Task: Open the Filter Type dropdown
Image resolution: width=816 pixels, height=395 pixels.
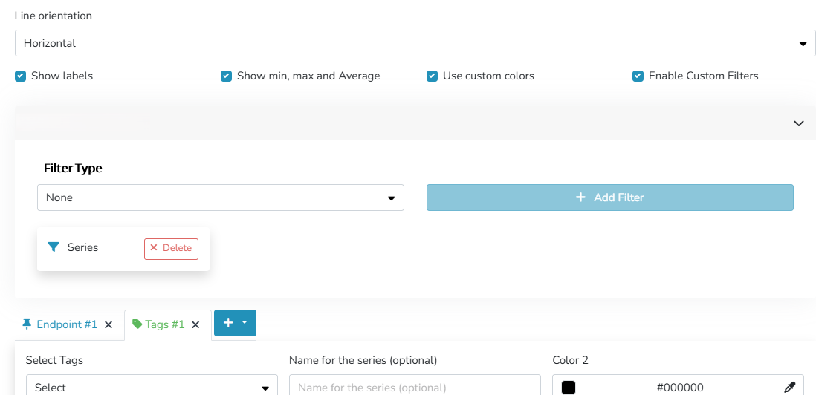Action: [x=220, y=197]
